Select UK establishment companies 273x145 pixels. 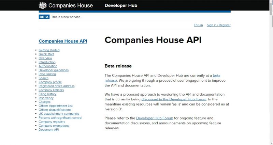[59, 114]
